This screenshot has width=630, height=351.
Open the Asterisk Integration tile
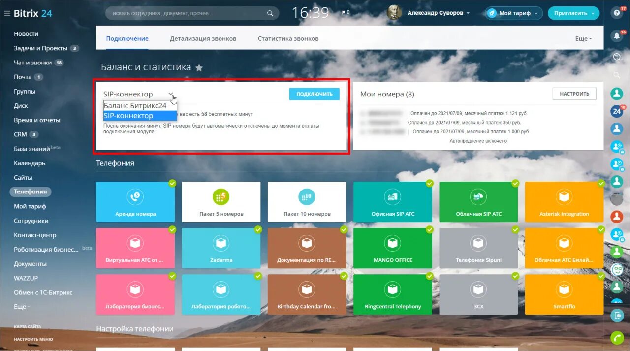[564, 202]
